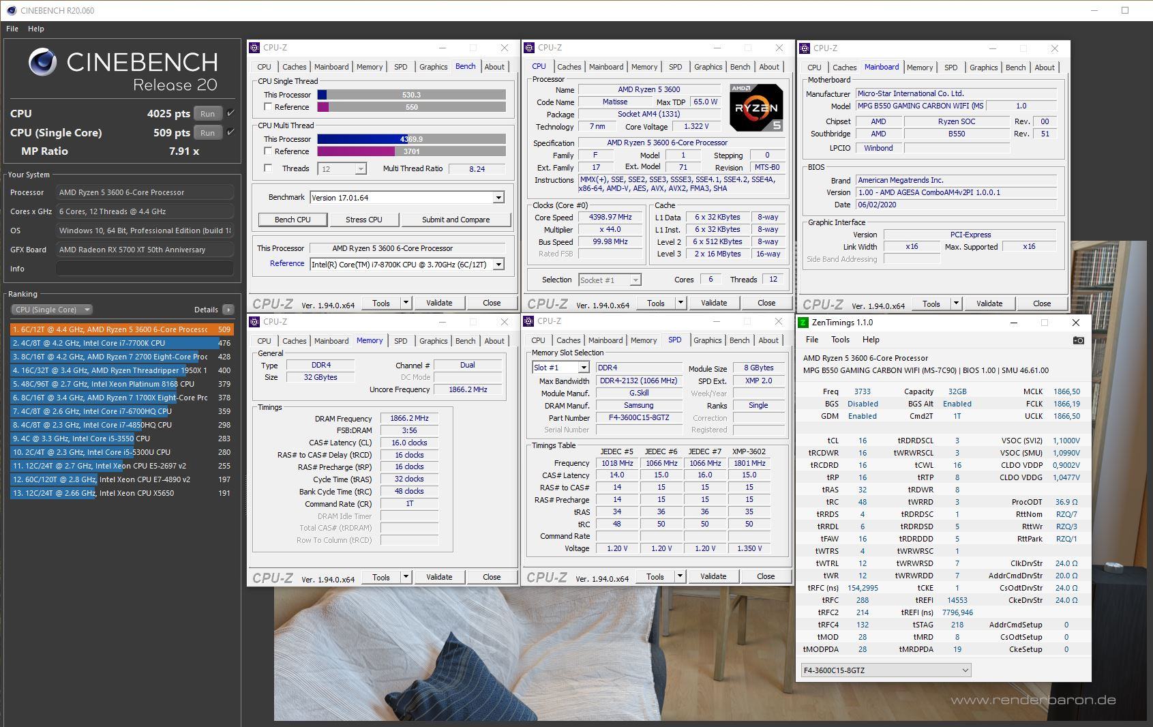Enable the Reference checkbox under CPU Multi Thread

click(x=268, y=151)
